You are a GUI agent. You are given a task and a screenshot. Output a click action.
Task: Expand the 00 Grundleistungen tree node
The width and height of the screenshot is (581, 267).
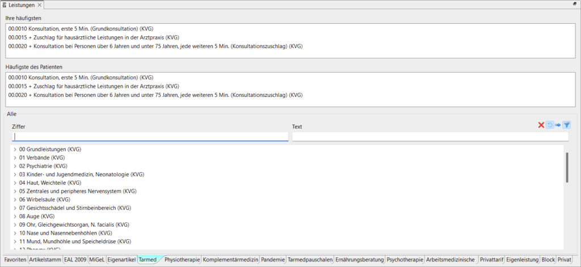point(15,149)
